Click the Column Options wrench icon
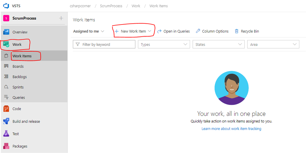306x153 pixels. [x=198, y=31]
